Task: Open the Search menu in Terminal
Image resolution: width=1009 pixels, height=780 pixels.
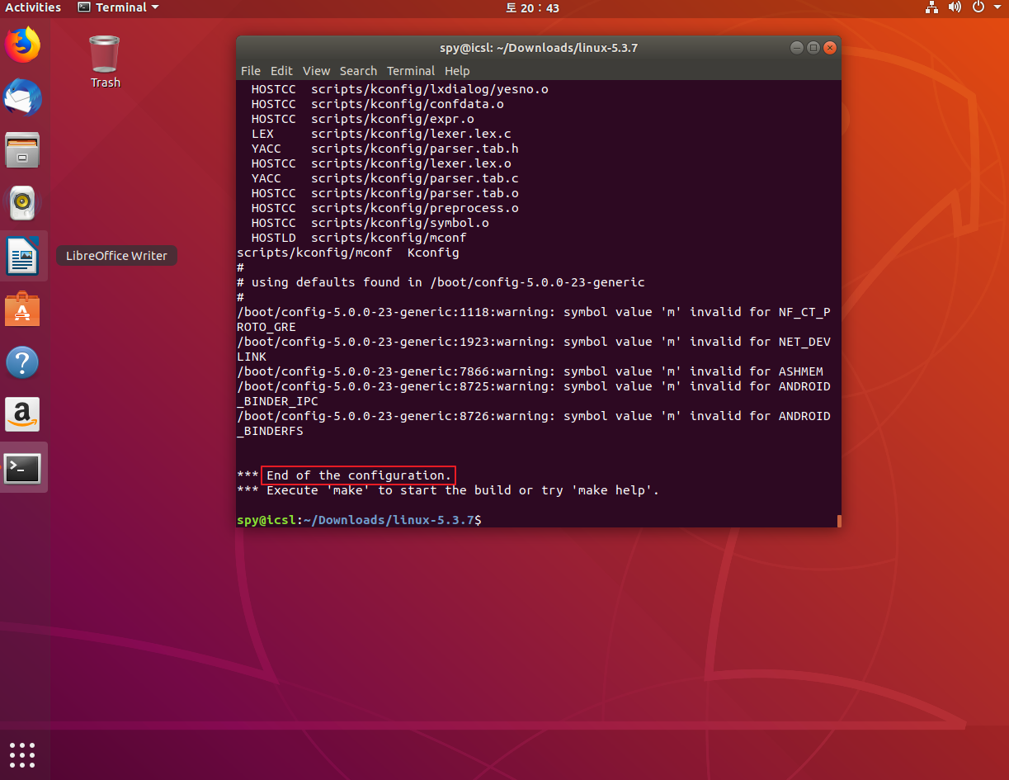Action: click(358, 71)
